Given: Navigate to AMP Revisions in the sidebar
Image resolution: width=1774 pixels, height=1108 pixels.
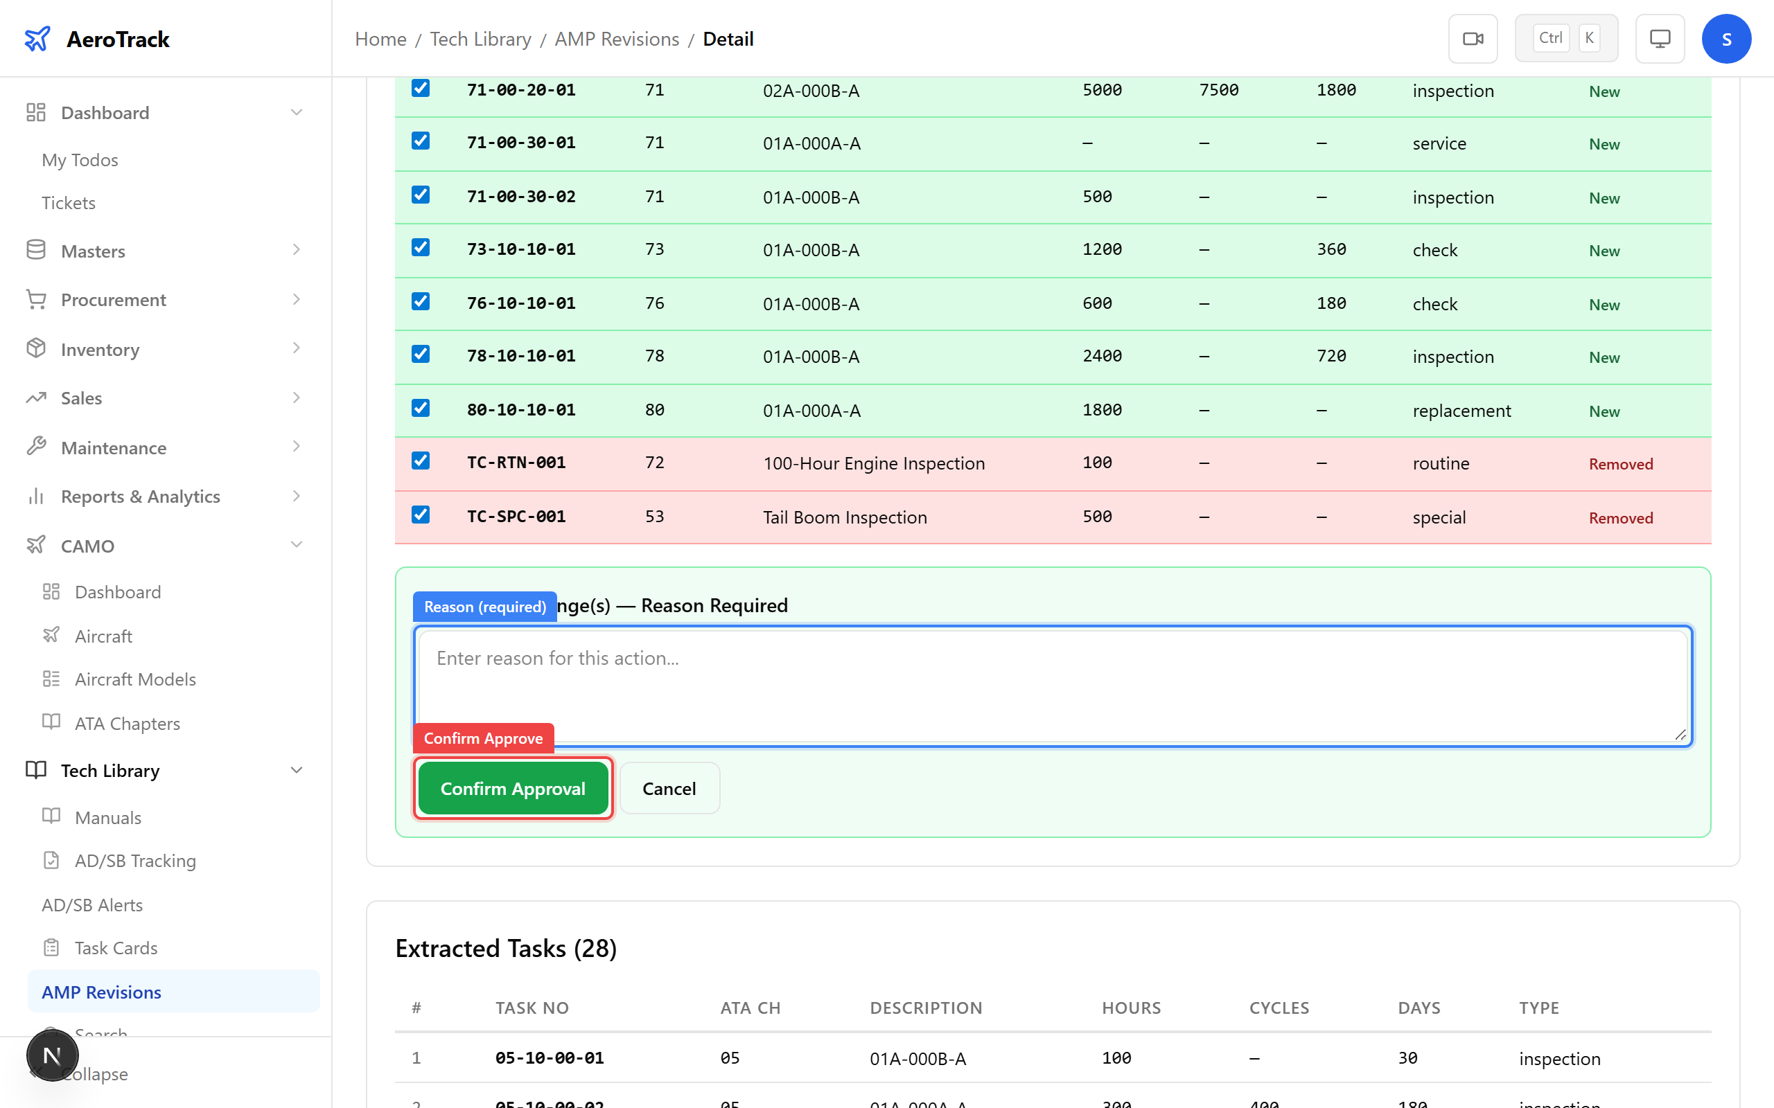Looking at the screenshot, I should click(x=100, y=992).
